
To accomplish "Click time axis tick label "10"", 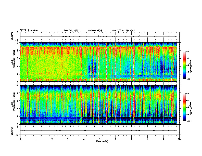I will click(179, 139).
